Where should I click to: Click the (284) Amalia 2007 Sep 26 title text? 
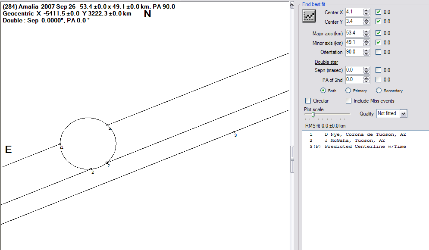(x=39, y=6)
